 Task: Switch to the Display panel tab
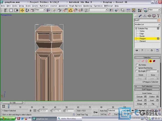pos(154,16)
